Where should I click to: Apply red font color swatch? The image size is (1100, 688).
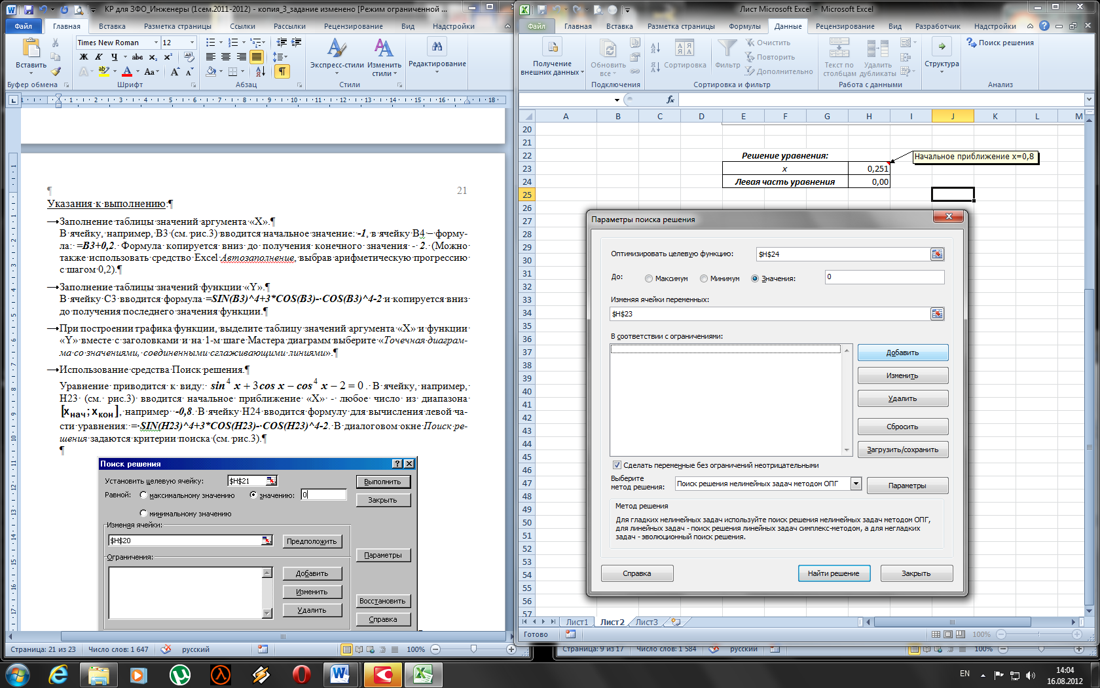128,71
